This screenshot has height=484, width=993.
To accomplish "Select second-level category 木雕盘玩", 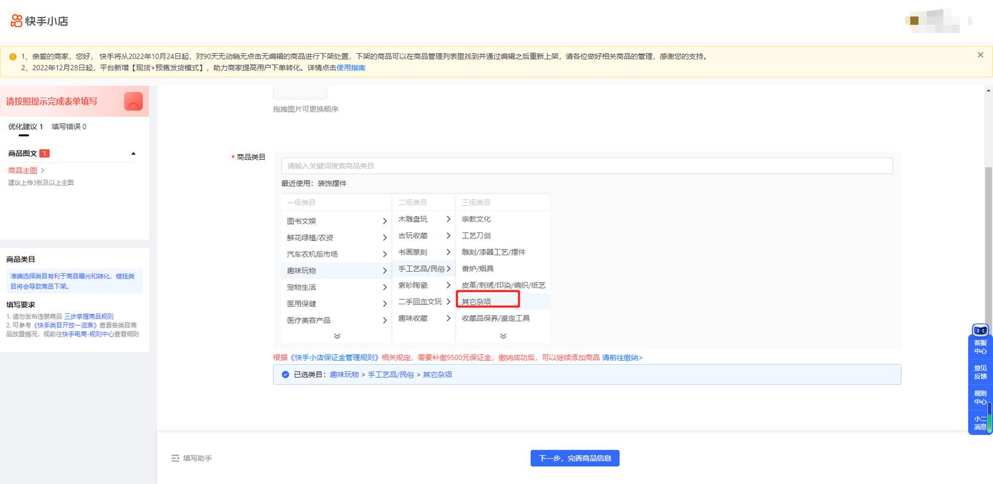I will coord(413,219).
